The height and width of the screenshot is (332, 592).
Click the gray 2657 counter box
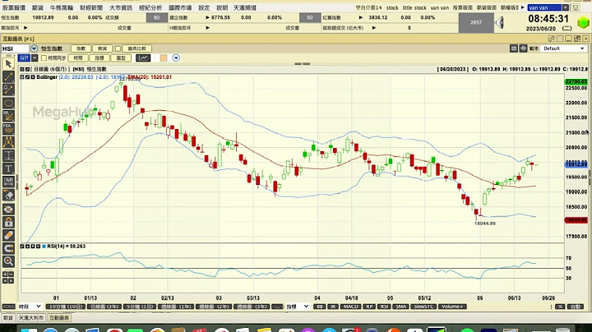click(x=476, y=23)
